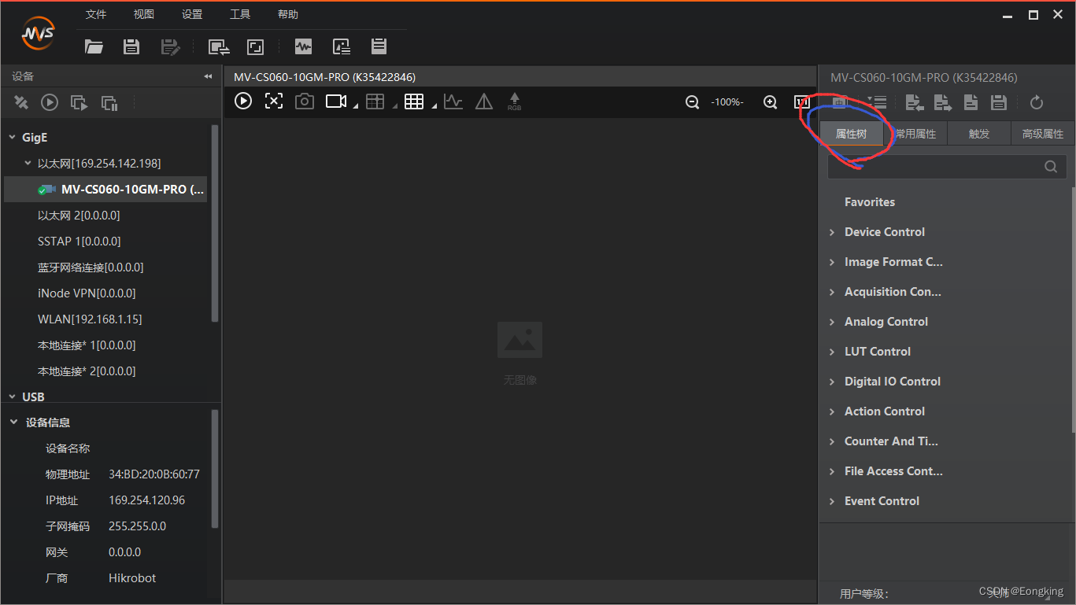Click start acquisition icon in device panel
The width and height of the screenshot is (1076, 605).
pyautogui.click(x=50, y=102)
